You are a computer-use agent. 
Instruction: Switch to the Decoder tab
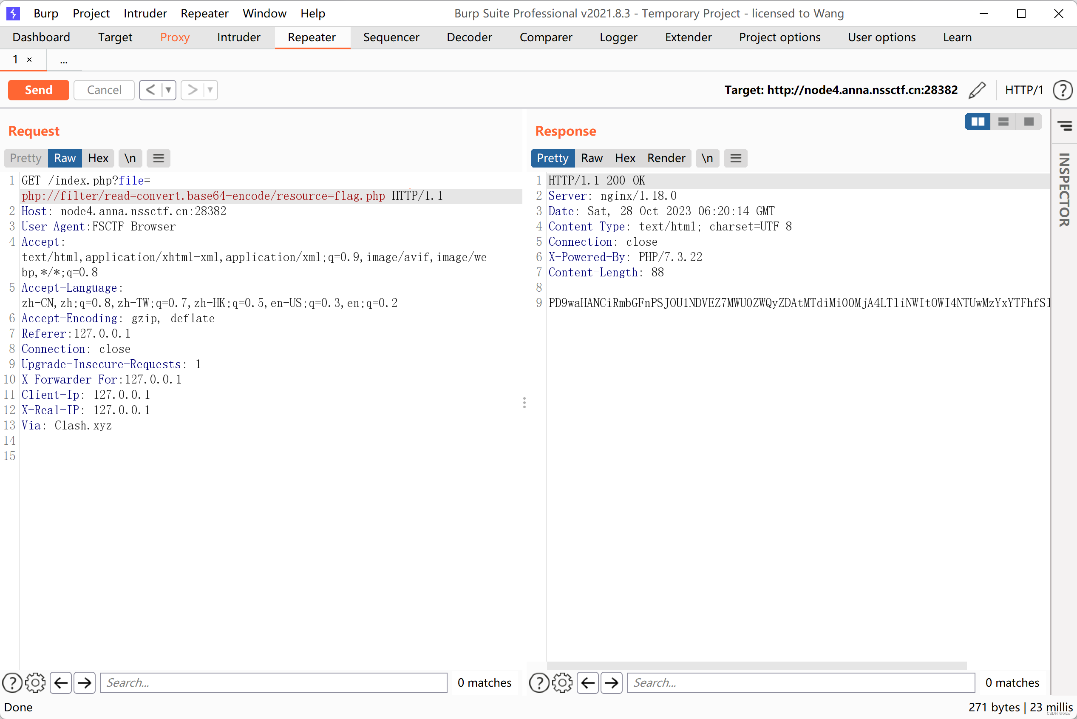[x=469, y=37]
